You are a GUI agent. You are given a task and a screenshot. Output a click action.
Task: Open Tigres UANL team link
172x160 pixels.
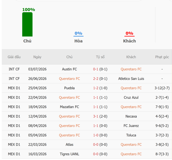click(x=69, y=154)
